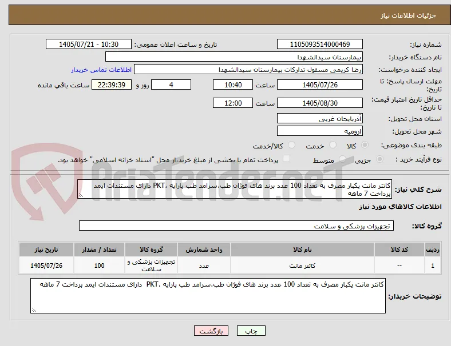
Task: Click the delivery province field آذربایجان غربی
Action: pos(320,119)
